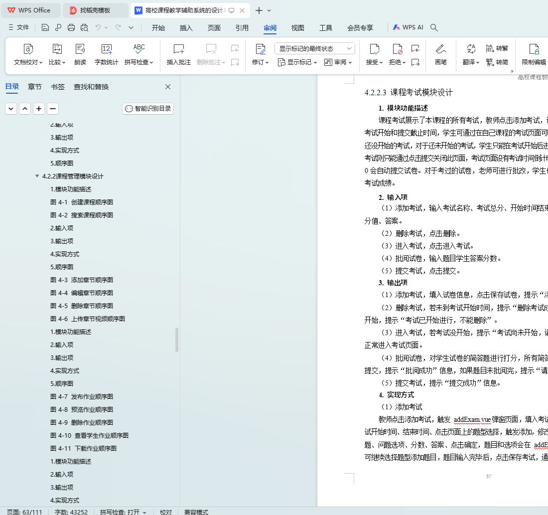The height and width of the screenshot is (515, 548).
Task: Click the minus demote outline button
Action: coord(53,109)
